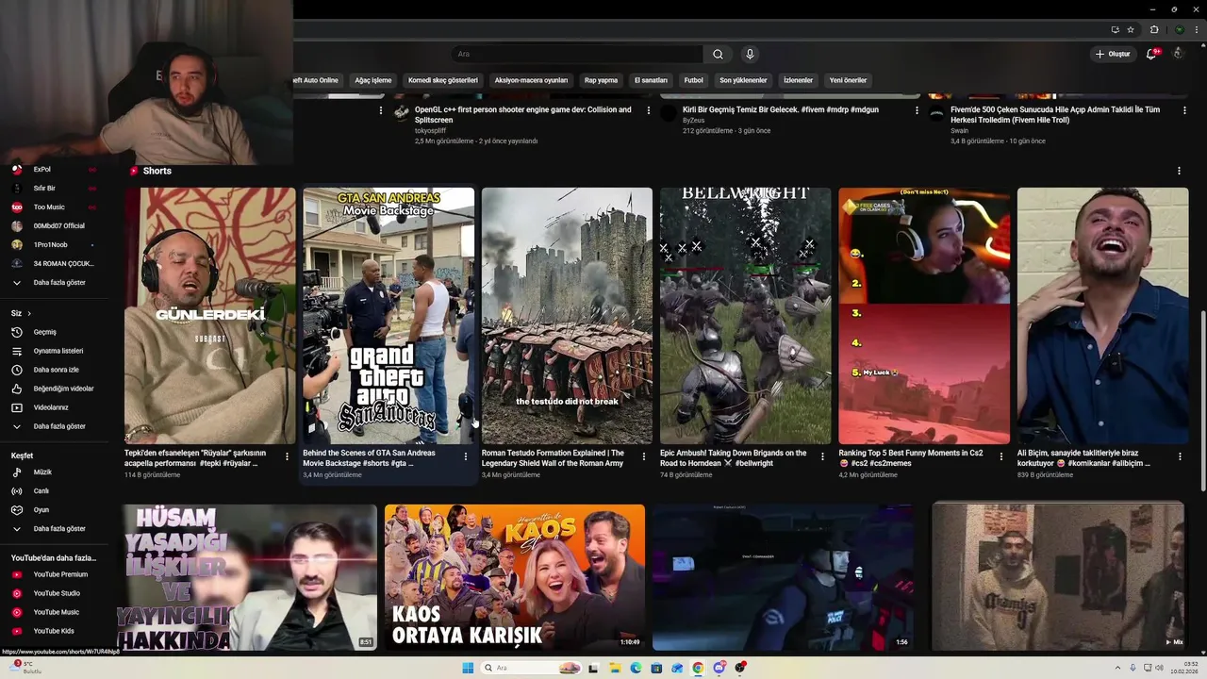This screenshot has height=679, width=1207.
Task: Open Kirli Bir Geçmiş Temiz Bir Gelecek video title
Action: (x=781, y=110)
